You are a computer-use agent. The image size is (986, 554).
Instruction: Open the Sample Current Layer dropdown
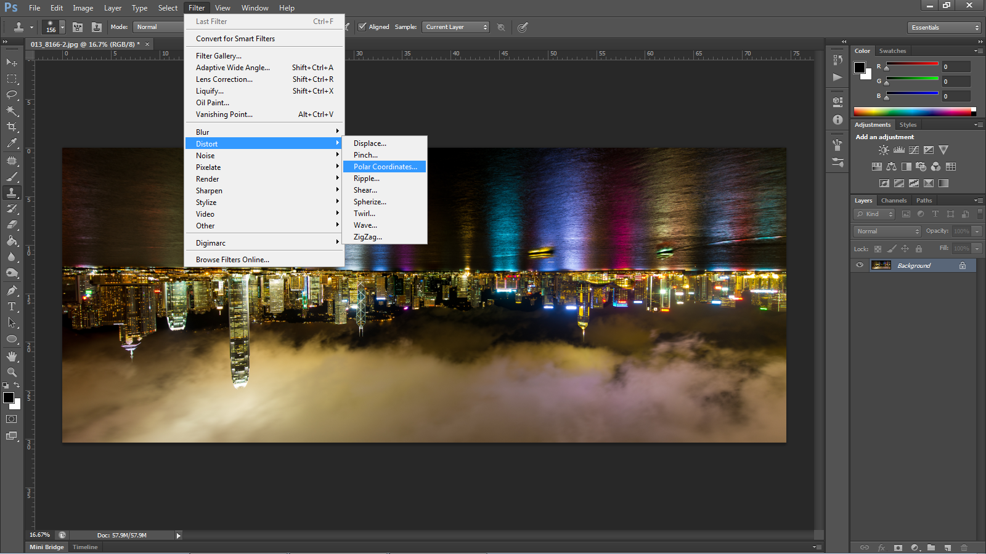[455, 27]
